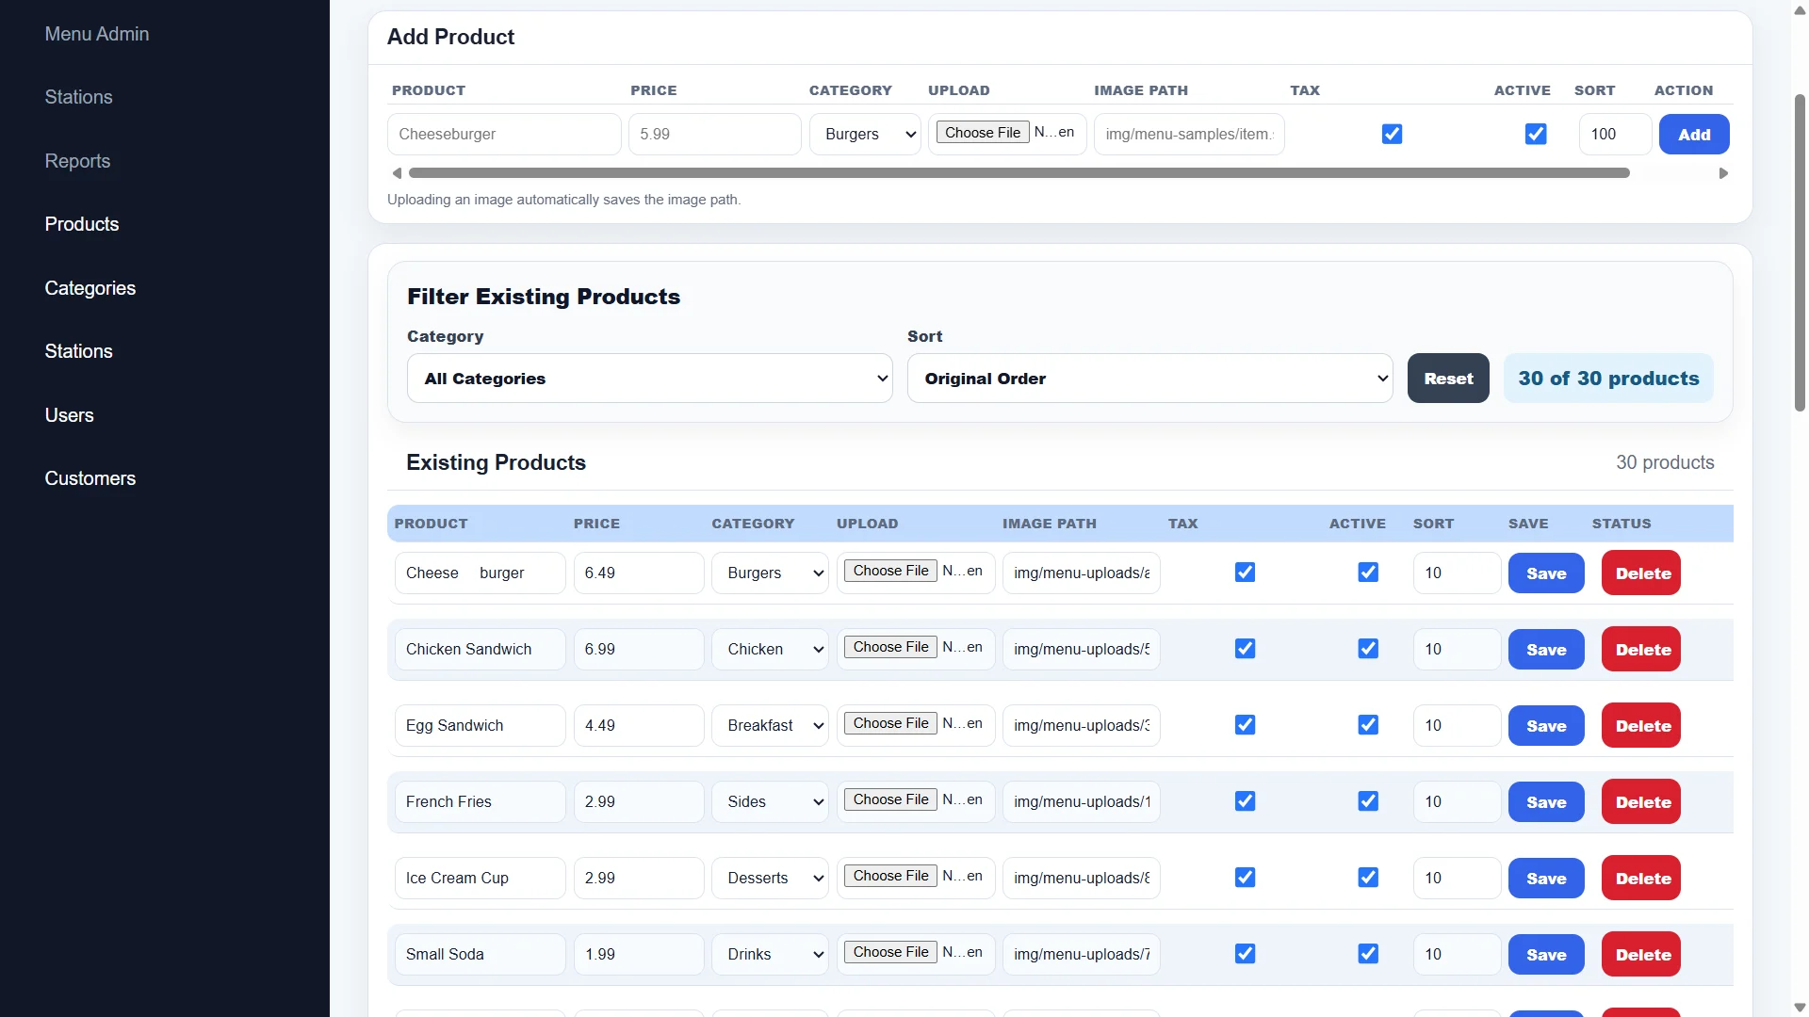Screen dimensions: 1809x1017
Task: Click the image path field in Add Product
Action: (1189, 134)
